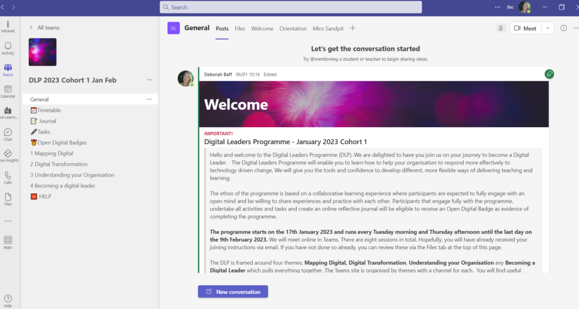This screenshot has height=309, width=579.
Task: Click the New conversation button
Action: (232, 291)
